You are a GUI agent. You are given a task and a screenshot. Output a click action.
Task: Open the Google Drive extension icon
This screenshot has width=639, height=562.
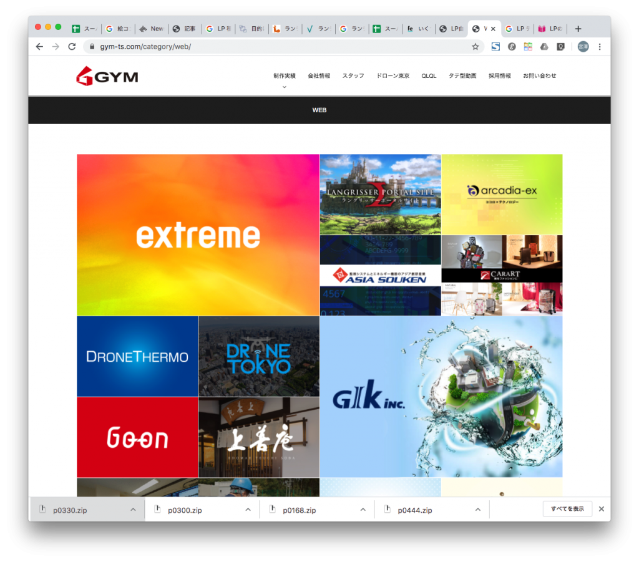point(544,47)
